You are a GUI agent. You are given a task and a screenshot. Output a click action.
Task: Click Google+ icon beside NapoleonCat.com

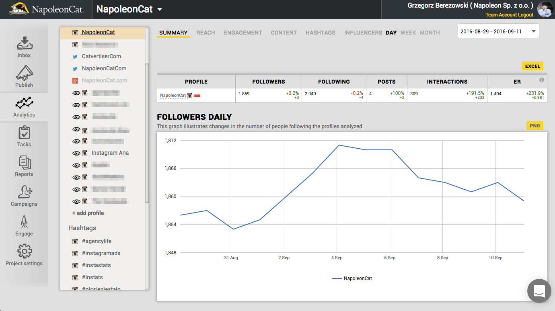[x=75, y=81]
